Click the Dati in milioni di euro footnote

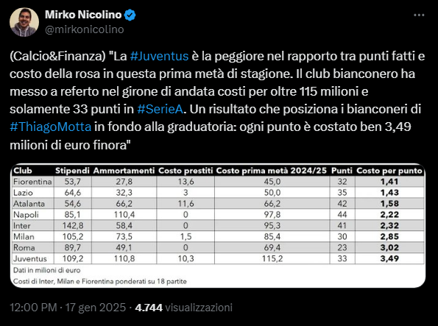46,270
